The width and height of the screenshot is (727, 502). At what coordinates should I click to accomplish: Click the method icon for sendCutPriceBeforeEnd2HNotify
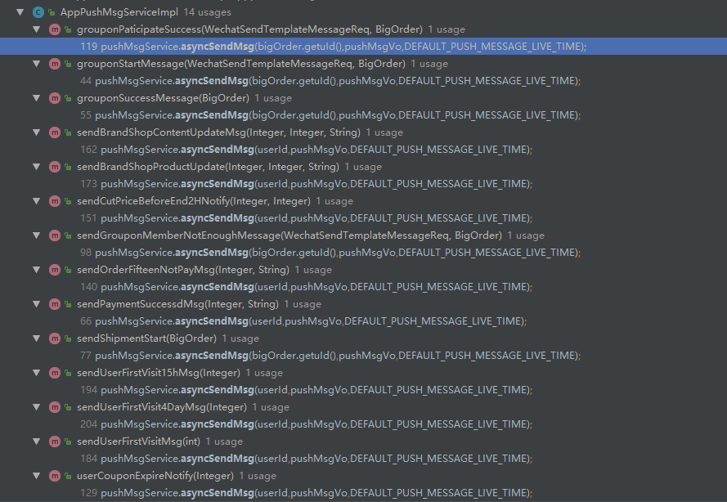click(x=54, y=200)
